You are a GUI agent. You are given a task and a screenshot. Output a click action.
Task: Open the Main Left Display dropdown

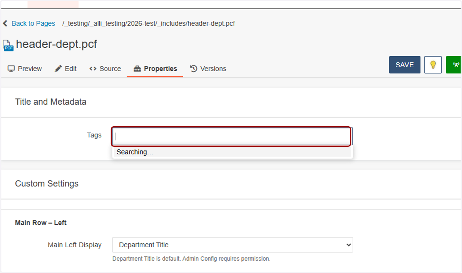point(233,245)
